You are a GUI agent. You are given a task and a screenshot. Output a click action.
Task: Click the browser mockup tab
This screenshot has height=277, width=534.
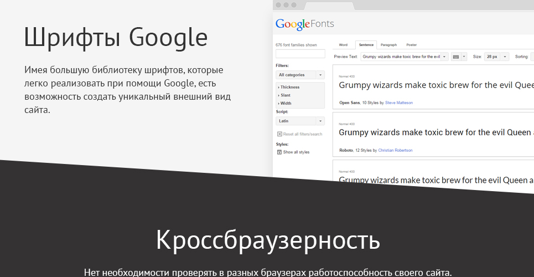(329, 6)
